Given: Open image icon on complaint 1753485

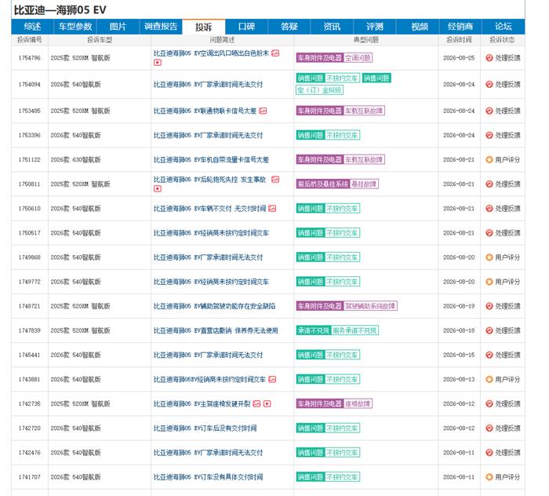Looking at the screenshot, I should [263, 111].
